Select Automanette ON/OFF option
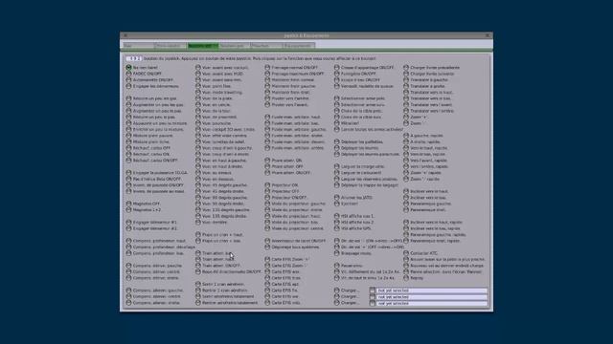613x344 pixels. tap(128, 80)
